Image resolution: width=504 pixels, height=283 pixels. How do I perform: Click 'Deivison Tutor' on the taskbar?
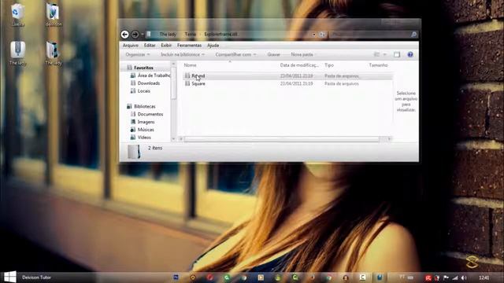[37, 277]
